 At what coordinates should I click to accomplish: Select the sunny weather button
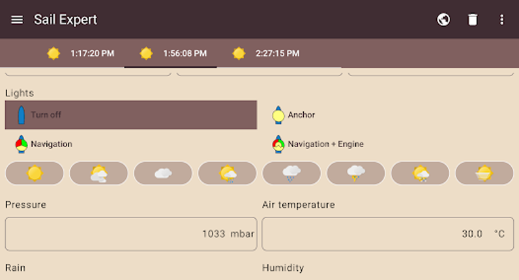(x=35, y=173)
